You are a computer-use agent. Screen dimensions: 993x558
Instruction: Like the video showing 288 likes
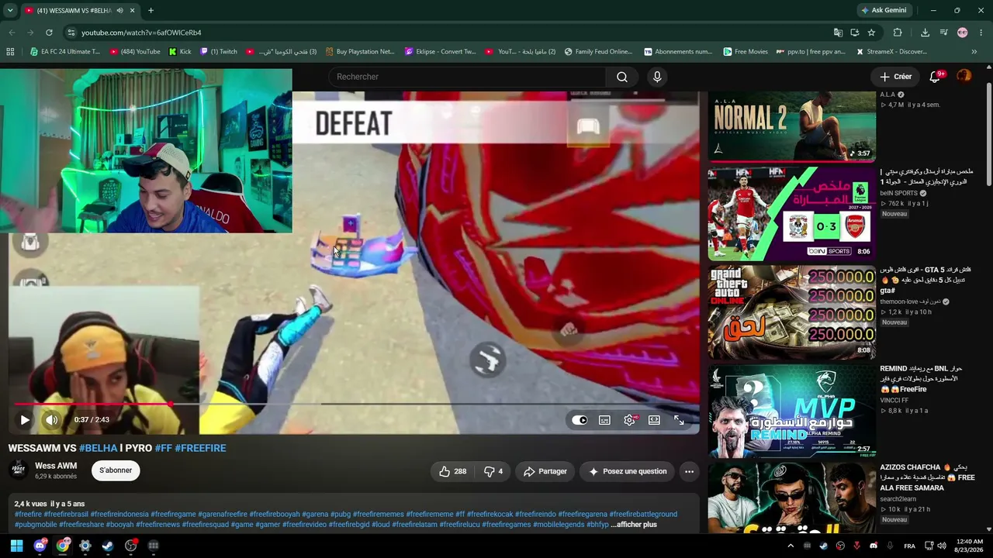pos(452,471)
